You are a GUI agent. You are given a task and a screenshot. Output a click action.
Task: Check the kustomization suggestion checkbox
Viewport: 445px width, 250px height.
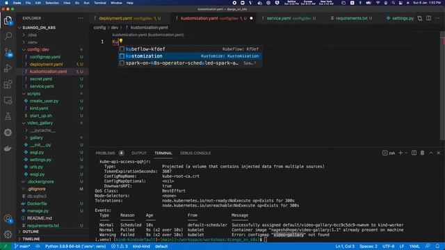pyautogui.click(x=122, y=56)
